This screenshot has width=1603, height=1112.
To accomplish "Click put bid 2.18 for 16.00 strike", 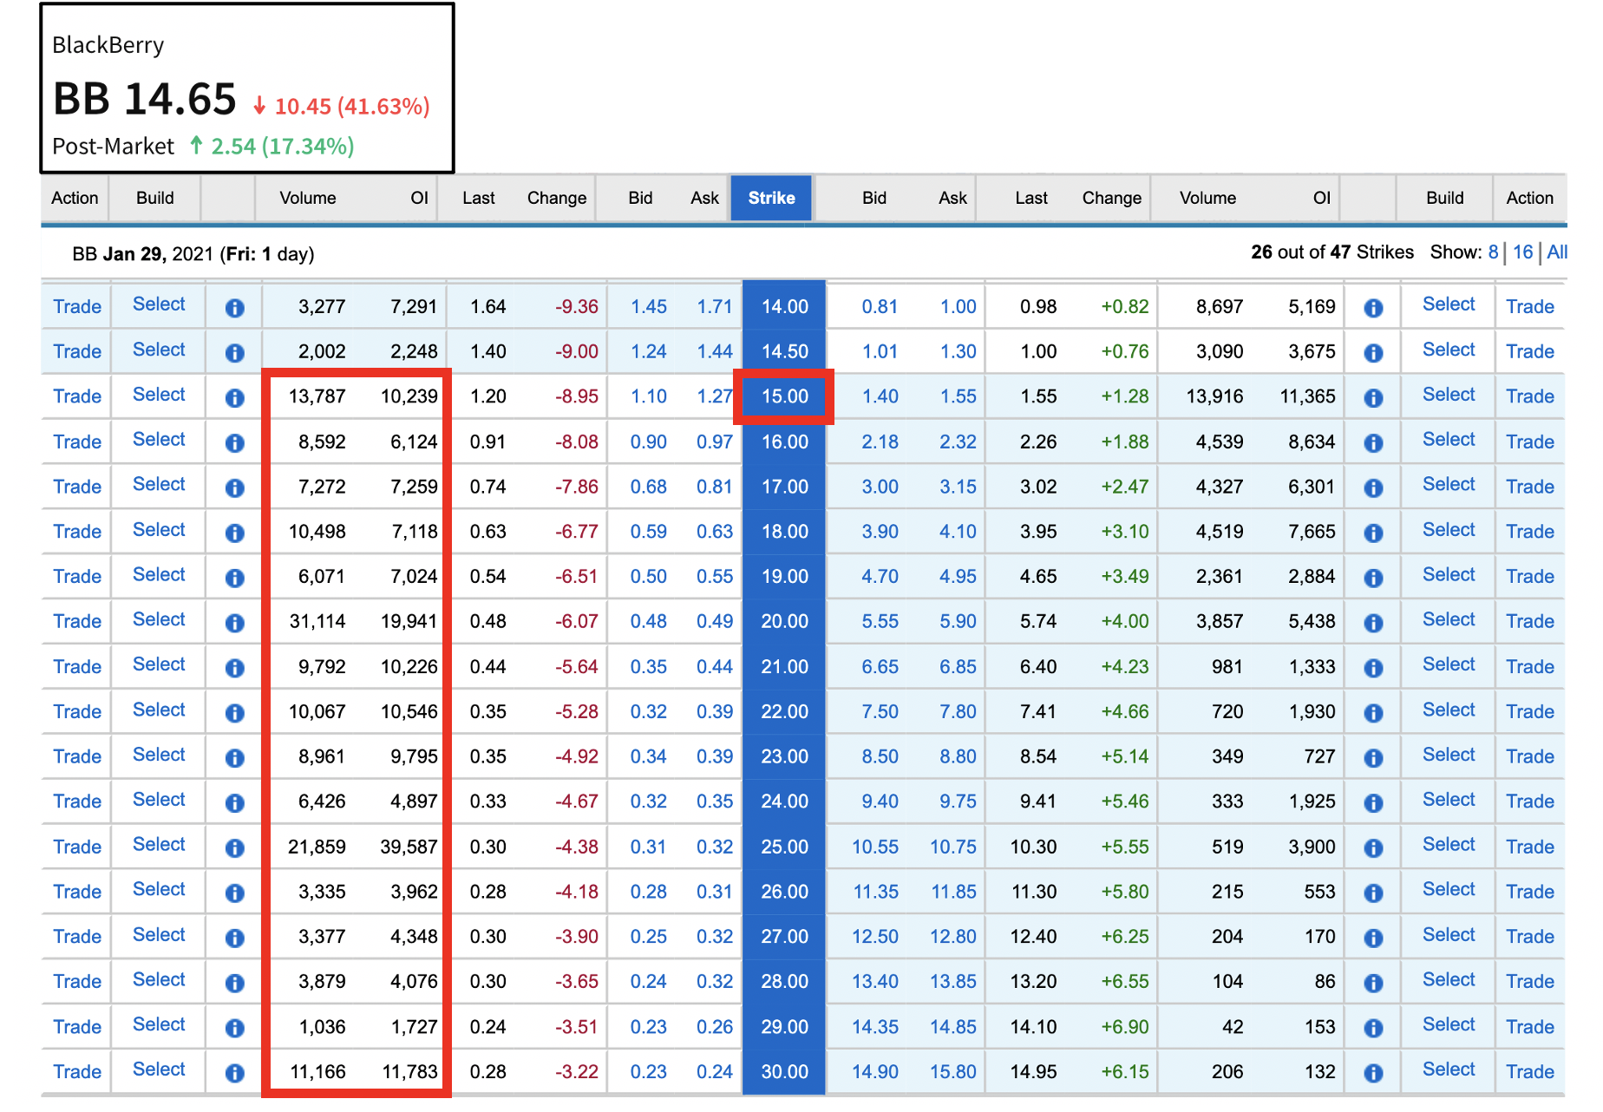I will click(880, 442).
